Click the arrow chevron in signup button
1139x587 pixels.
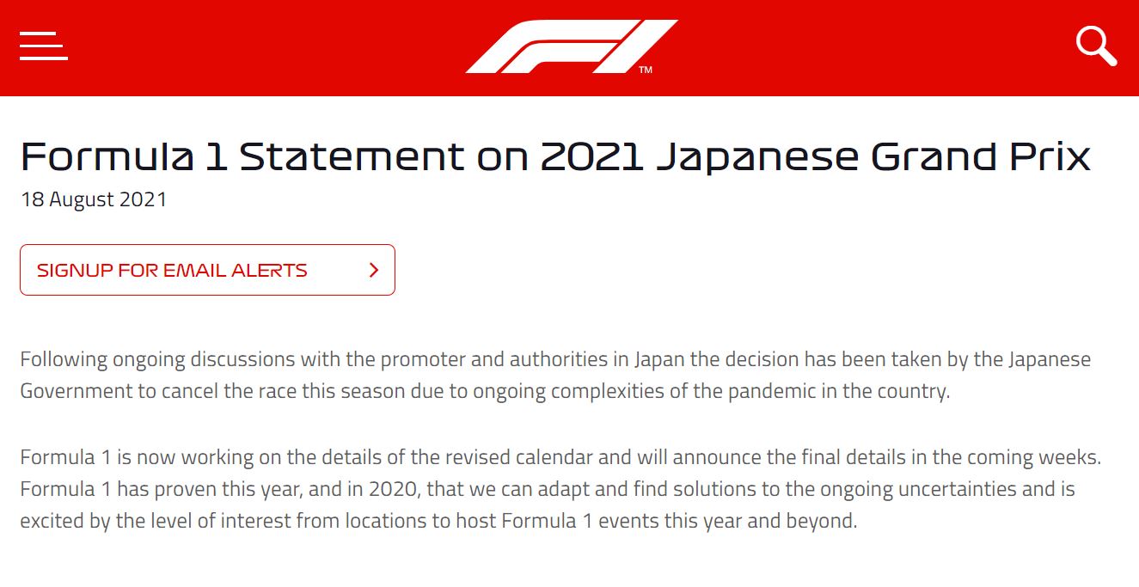(374, 270)
